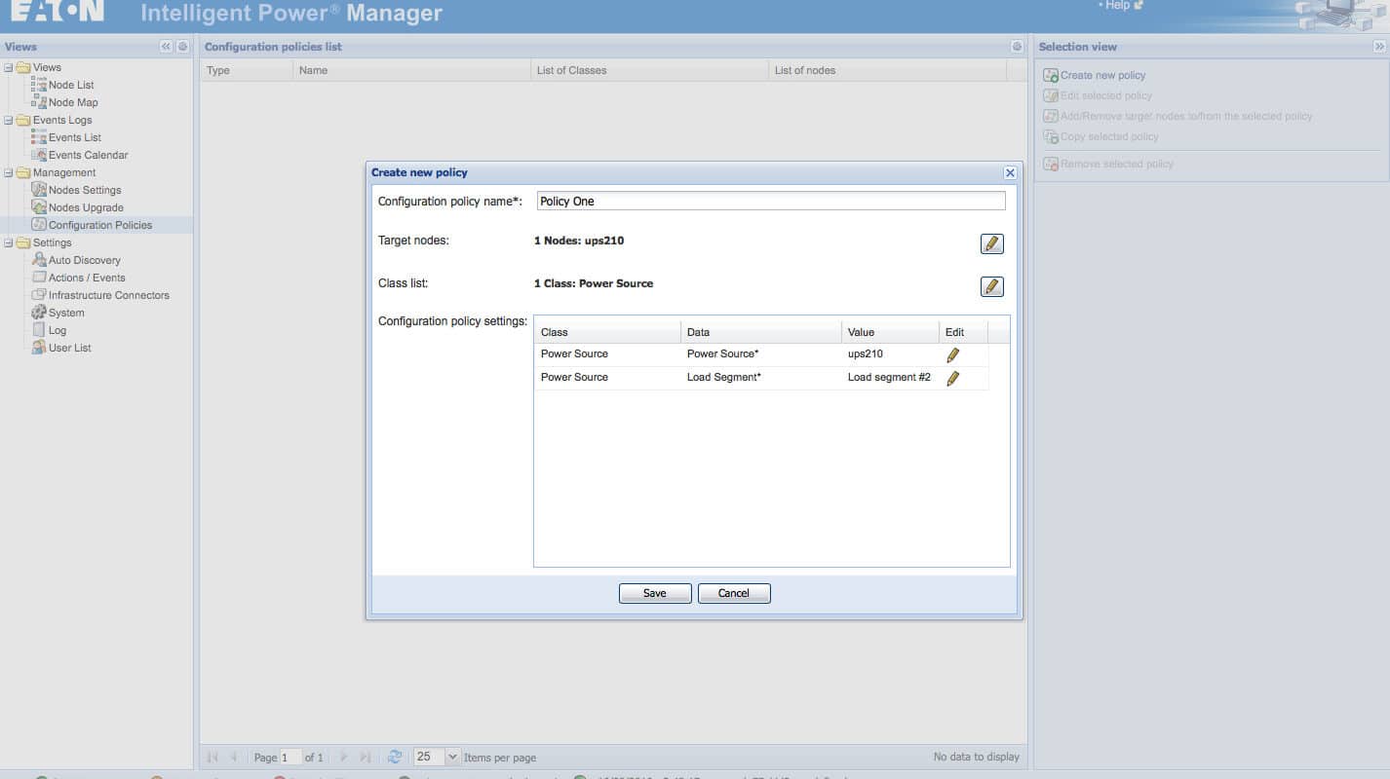1390x779 pixels.
Task: Open Items per page dropdown
Action: pos(452,757)
